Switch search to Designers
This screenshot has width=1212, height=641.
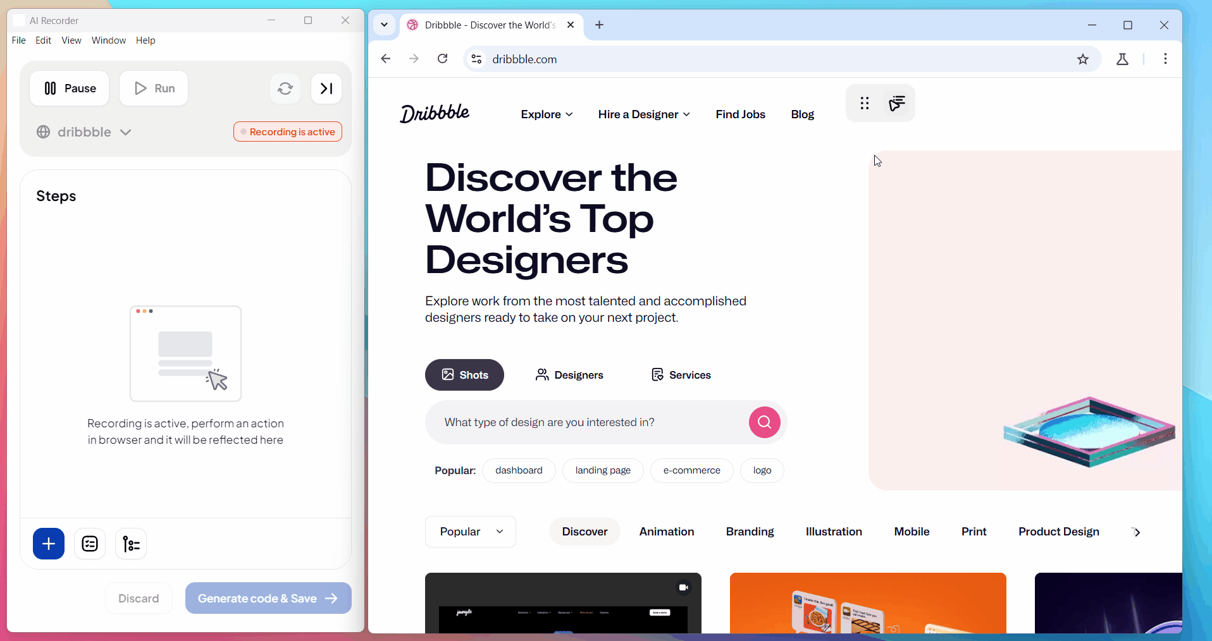569,375
